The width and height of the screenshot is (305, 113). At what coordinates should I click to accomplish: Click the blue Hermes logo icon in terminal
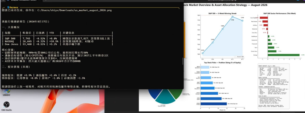click(8, 7)
